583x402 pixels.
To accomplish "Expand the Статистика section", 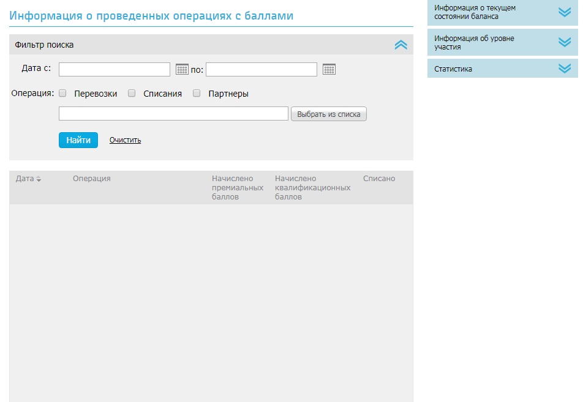I will [x=564, y=69].
